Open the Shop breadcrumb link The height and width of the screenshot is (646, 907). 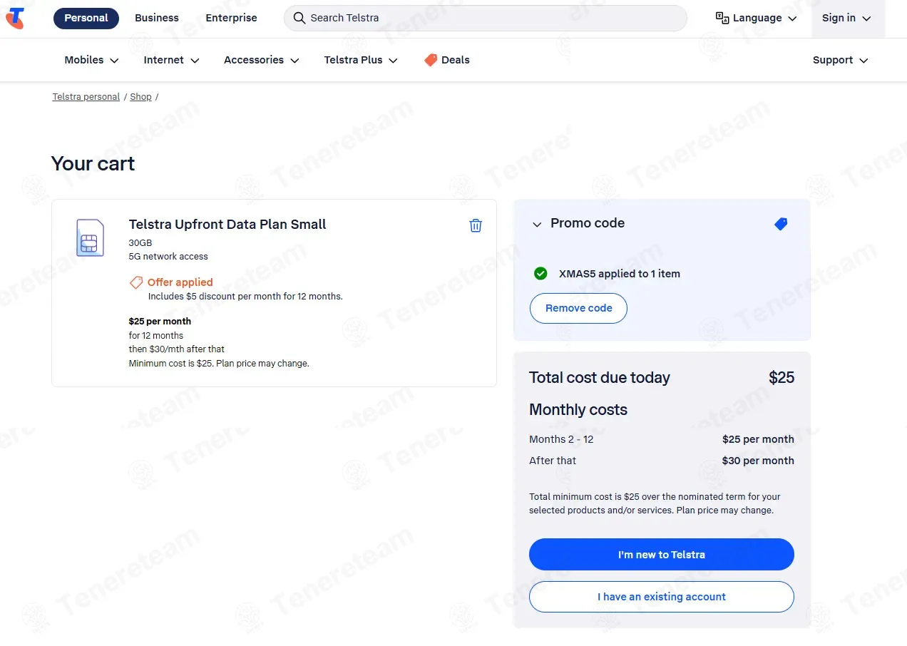pyautogui.click(x=140, y=97)
